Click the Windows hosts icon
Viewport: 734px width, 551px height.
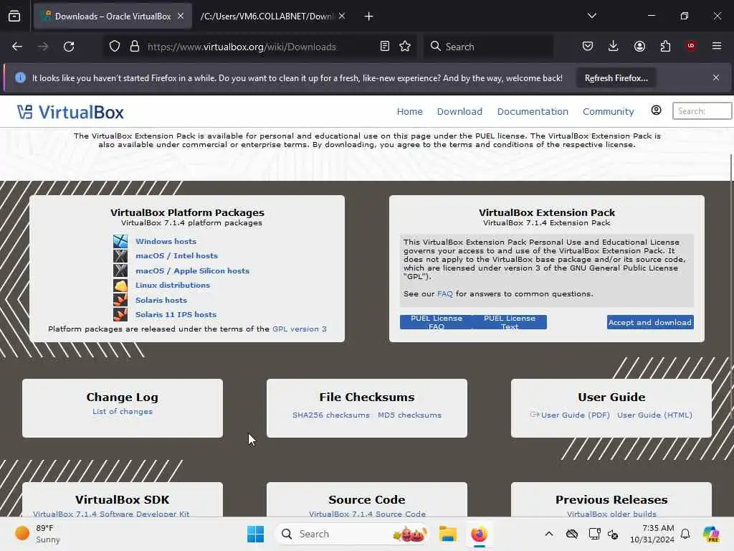click(120, 241)
